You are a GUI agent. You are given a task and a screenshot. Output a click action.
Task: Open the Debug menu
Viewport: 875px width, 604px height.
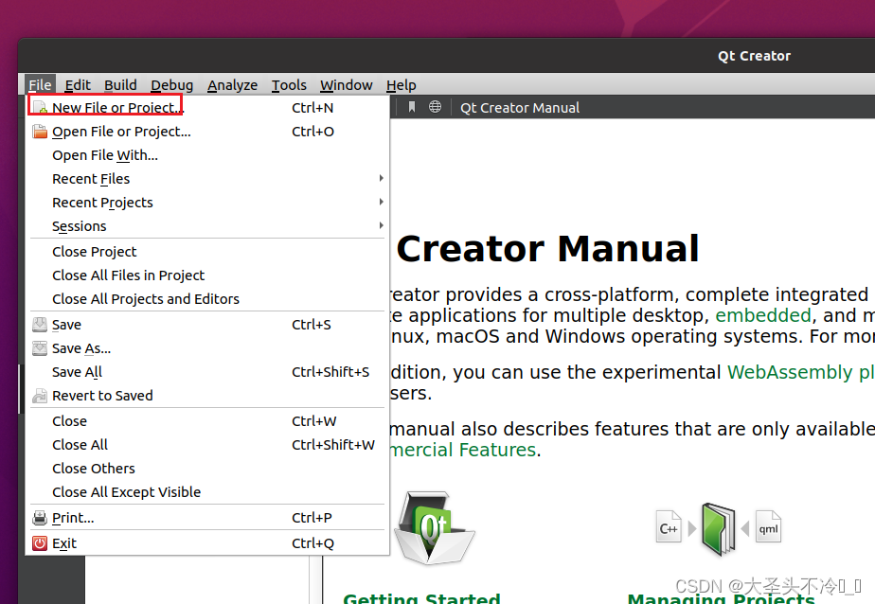click(172, 85)
